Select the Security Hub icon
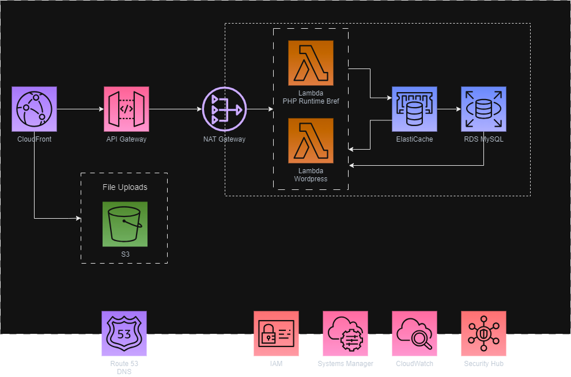This screenshot has height=377, width=571. (x=483, y=333)
